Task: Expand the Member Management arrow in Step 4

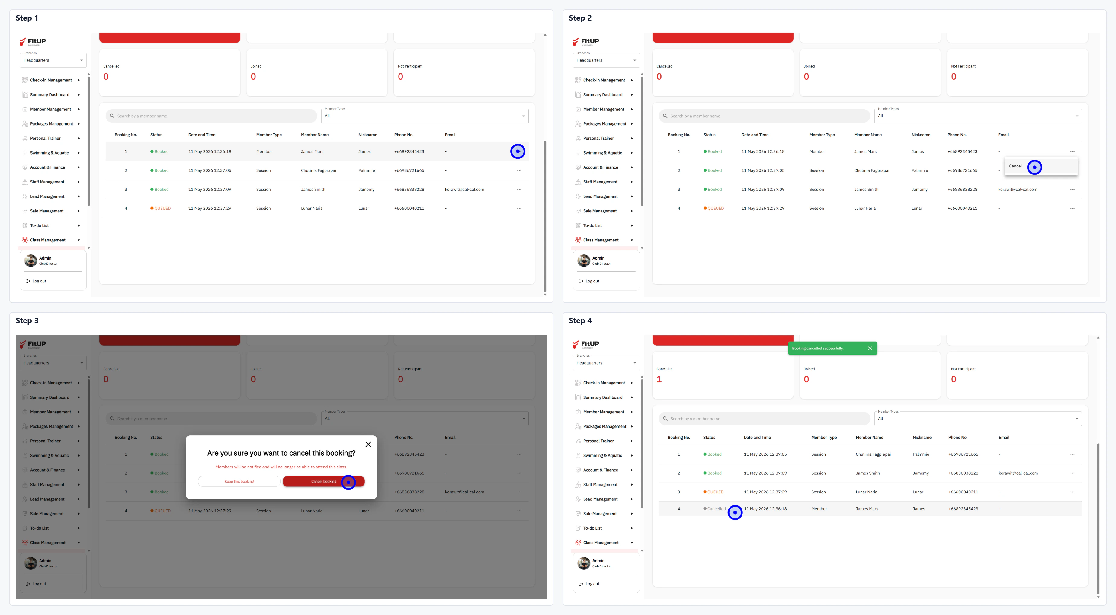Action: 632,412
